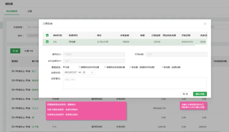
Task: Open the 设置 tab in background page
Action: (30, 11)
